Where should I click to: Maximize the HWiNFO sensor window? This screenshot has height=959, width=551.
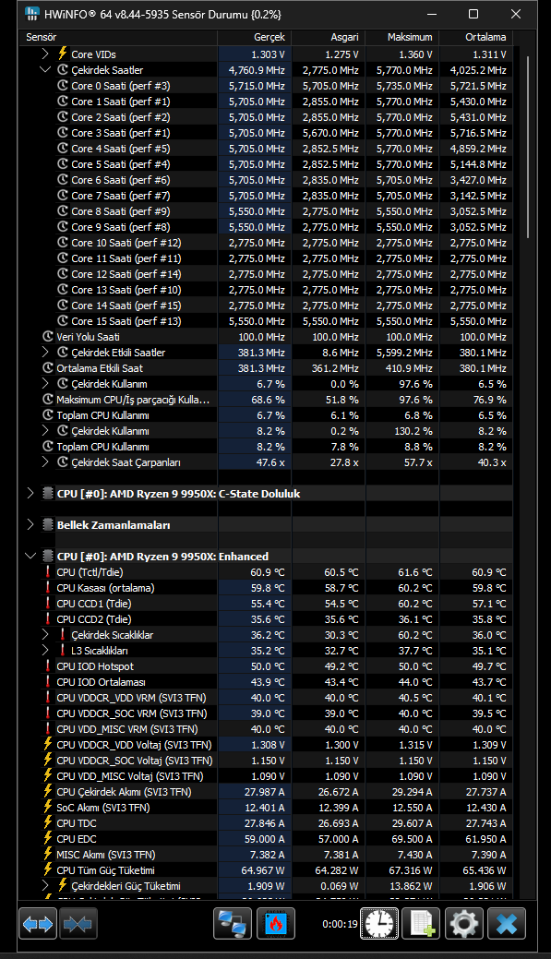473,14
